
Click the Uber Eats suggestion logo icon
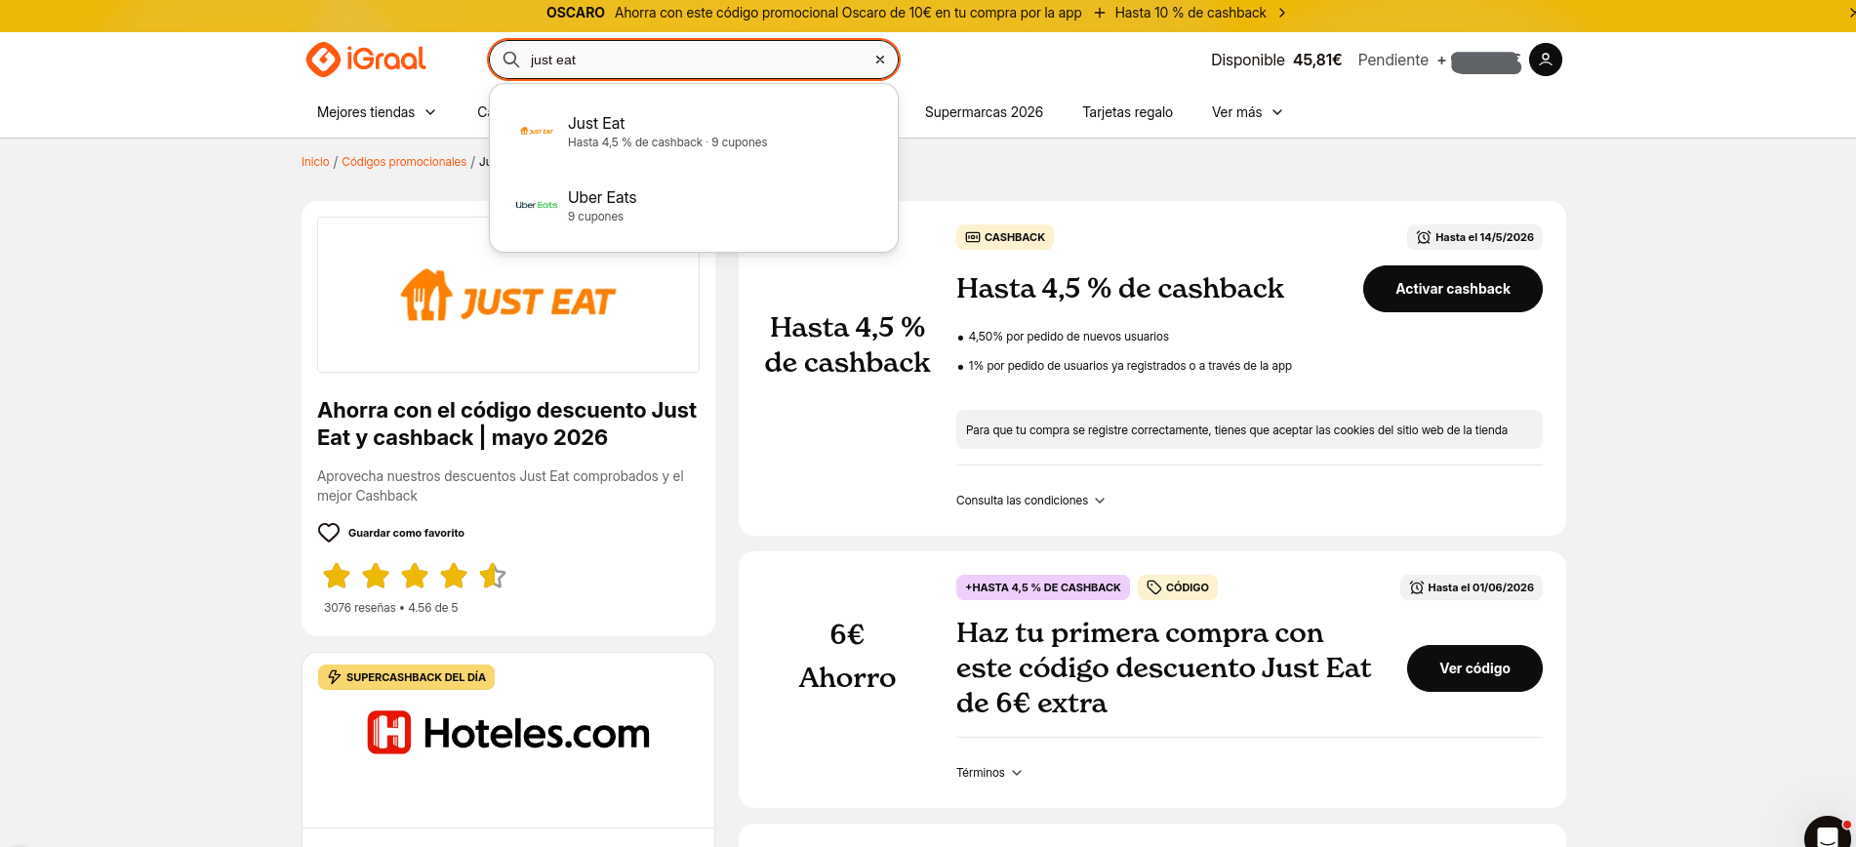click(537, 205)
